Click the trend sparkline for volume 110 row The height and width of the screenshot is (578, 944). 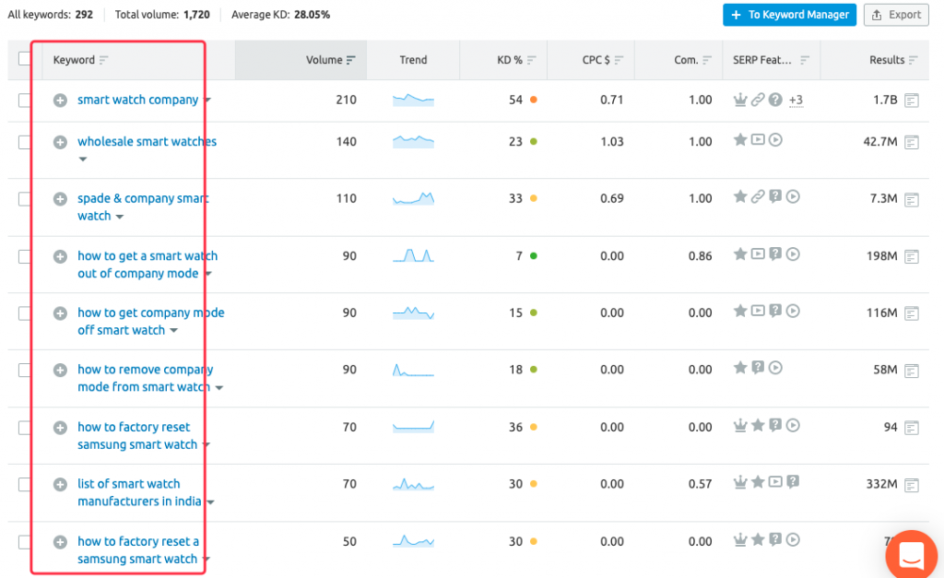(x=413, y=198)
